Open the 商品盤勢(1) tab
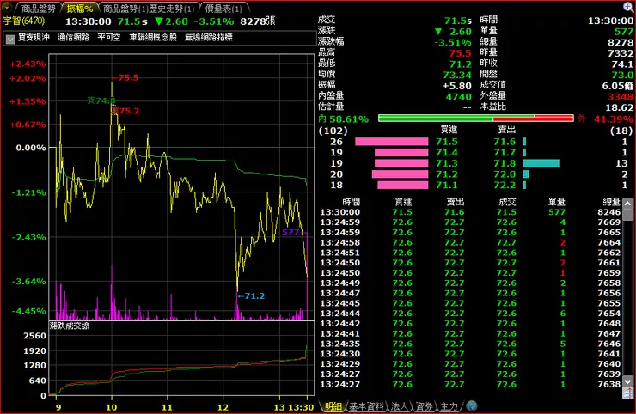The width and height of the screenshot is (636, 414). click(125, 9)
